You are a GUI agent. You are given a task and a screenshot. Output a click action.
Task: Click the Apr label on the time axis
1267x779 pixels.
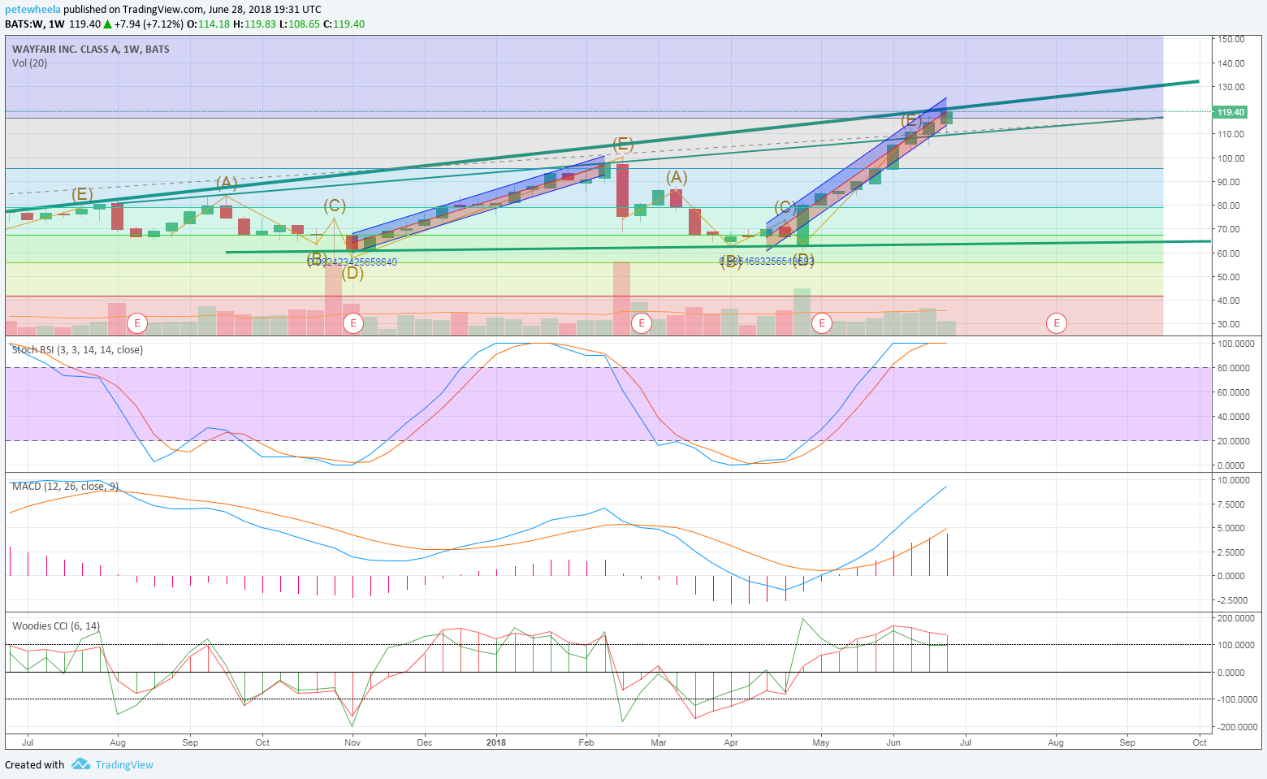coord(731,742)
